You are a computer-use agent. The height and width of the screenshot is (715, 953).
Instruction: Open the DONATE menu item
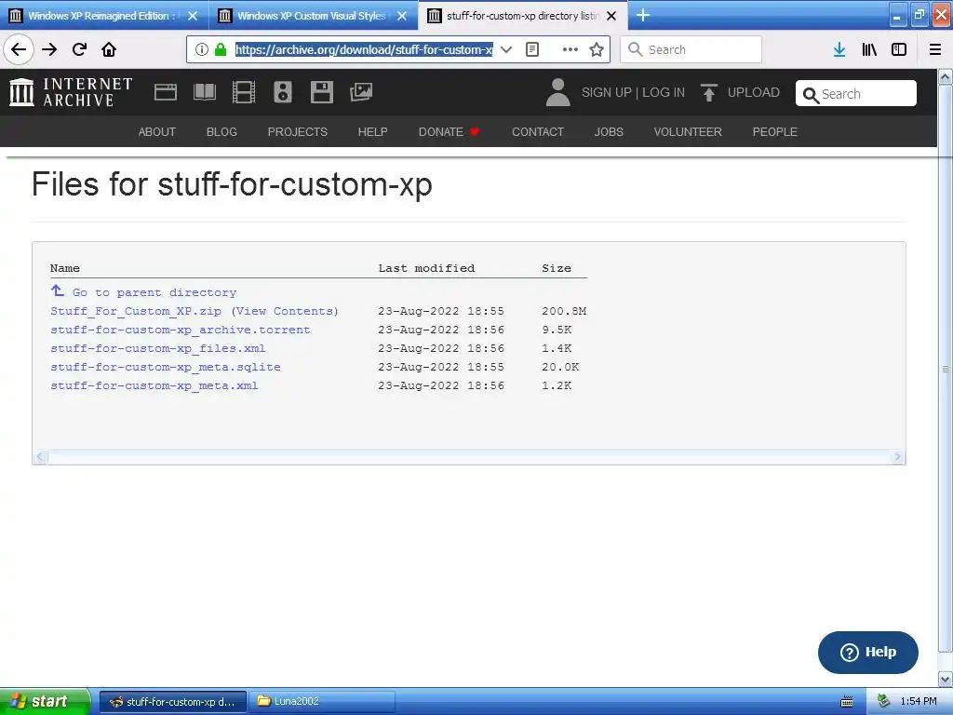(x=450, y=132)
